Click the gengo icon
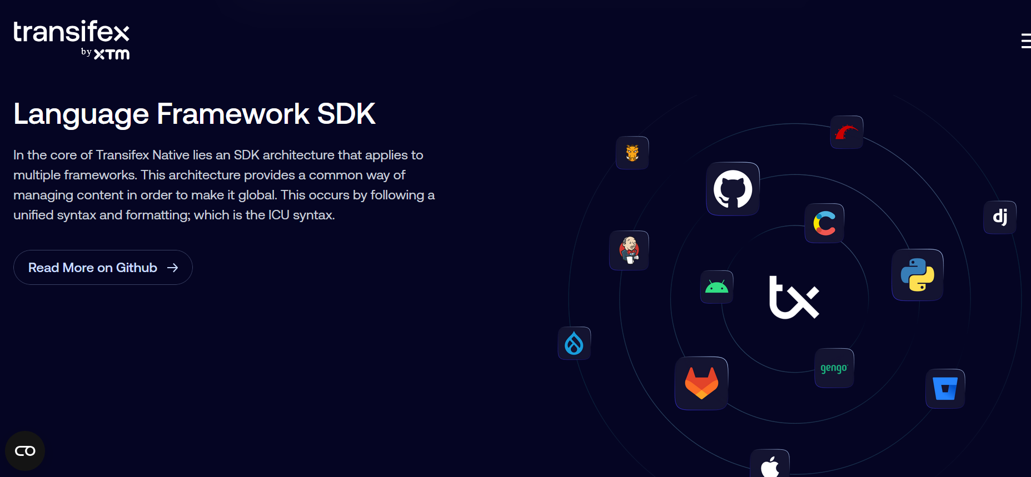The width and height of the screenshot is (1031, 477). coord(834,368)
